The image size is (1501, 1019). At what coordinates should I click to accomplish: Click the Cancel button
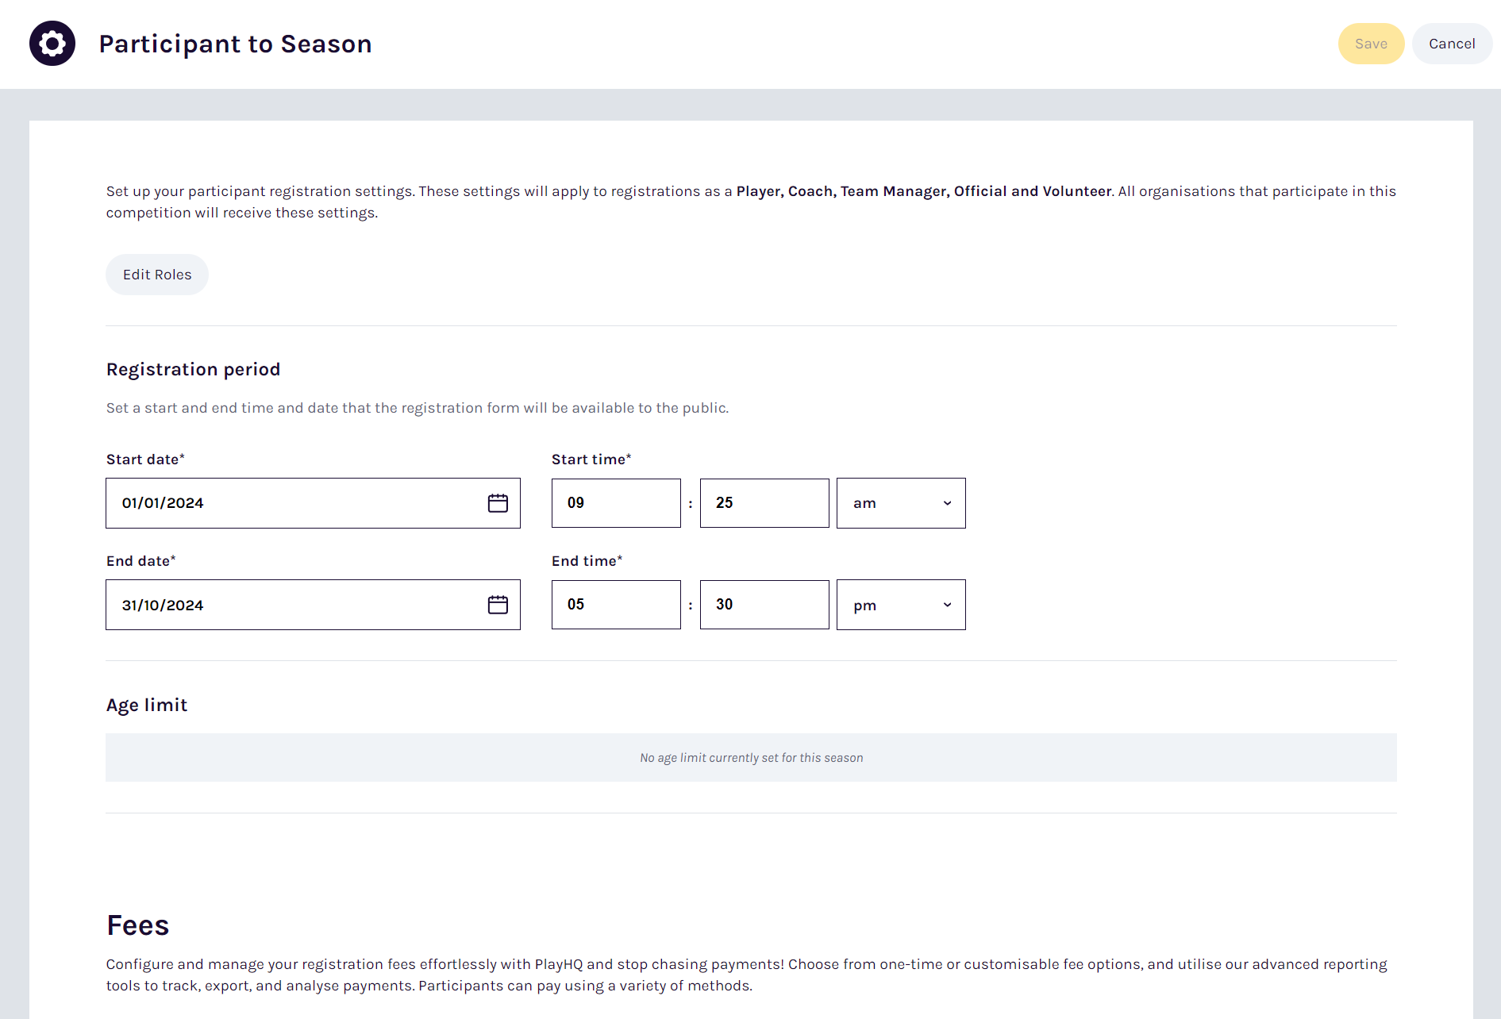1452,43
